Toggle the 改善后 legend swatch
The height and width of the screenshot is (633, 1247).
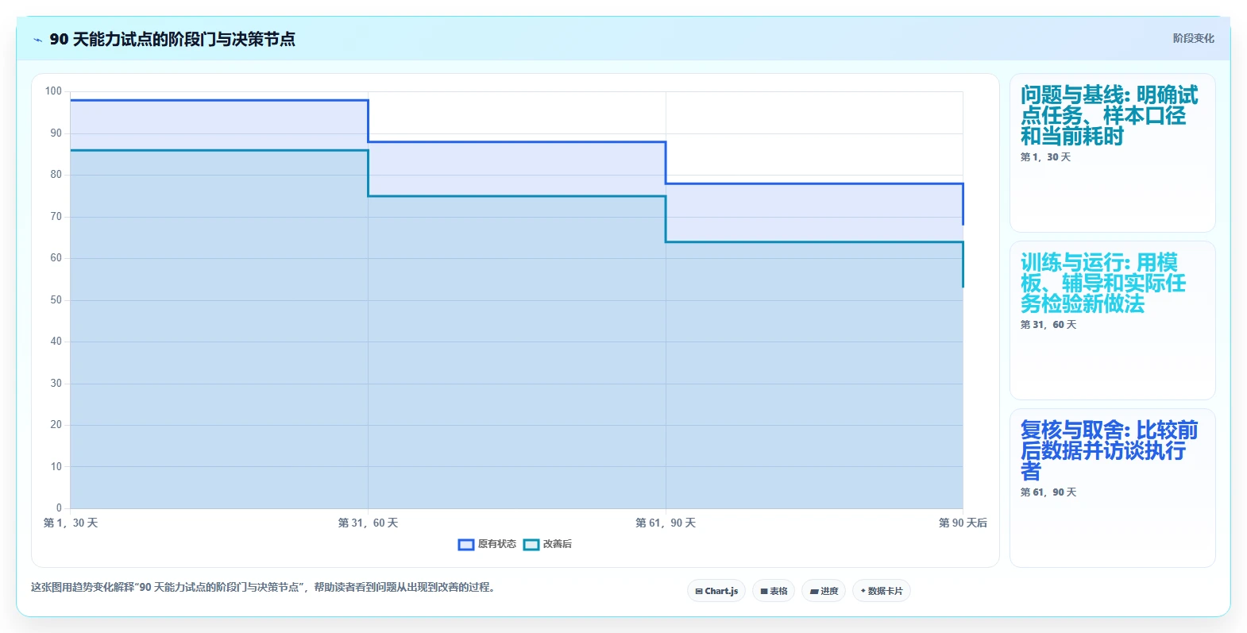[531, 544]
